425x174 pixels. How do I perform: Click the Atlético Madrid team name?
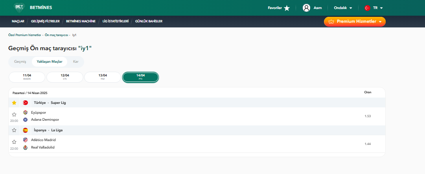click(x=43, y=140)
